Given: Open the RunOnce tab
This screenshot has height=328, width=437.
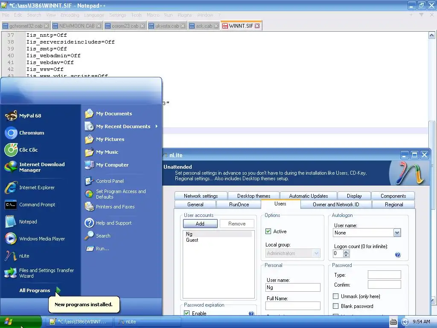Looking at the screenshot, I should point(239,205).
